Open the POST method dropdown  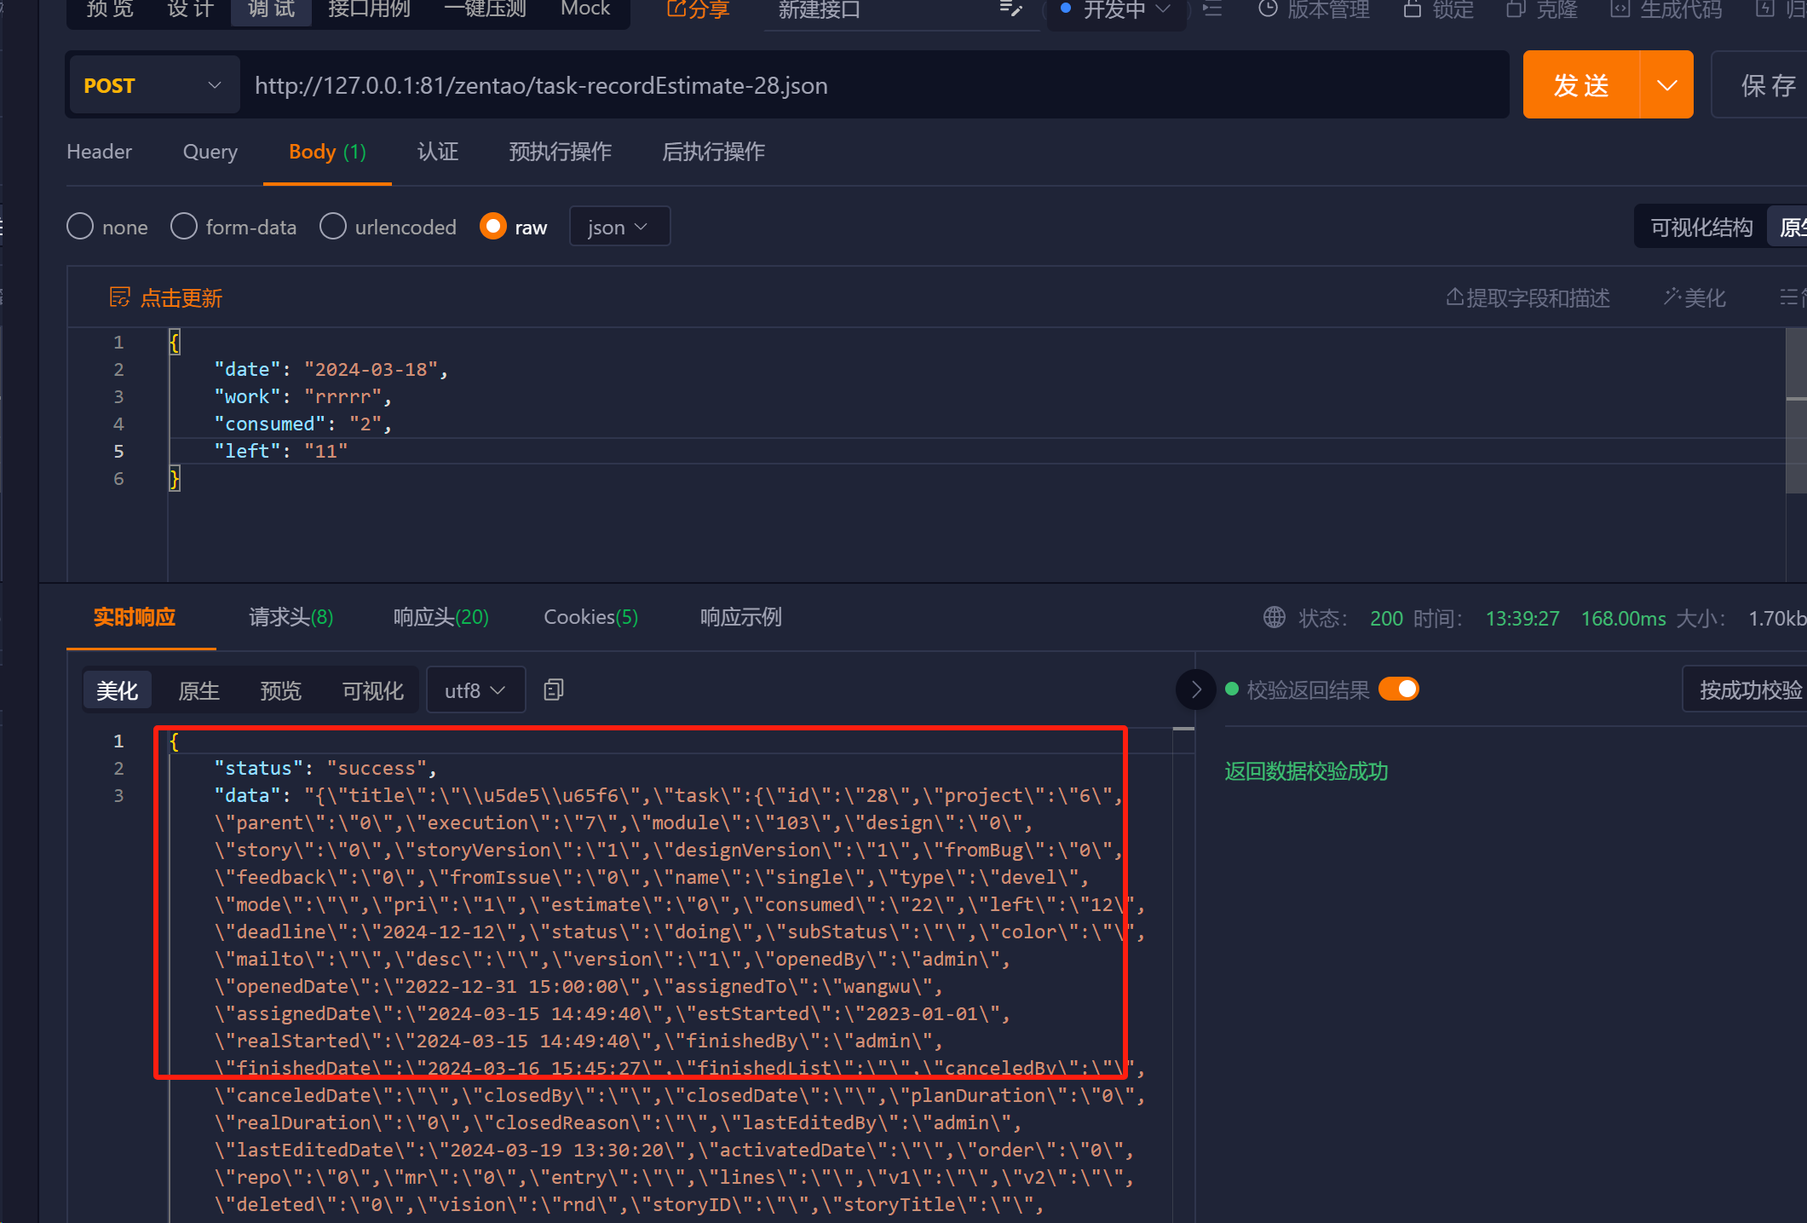(153, 85)
